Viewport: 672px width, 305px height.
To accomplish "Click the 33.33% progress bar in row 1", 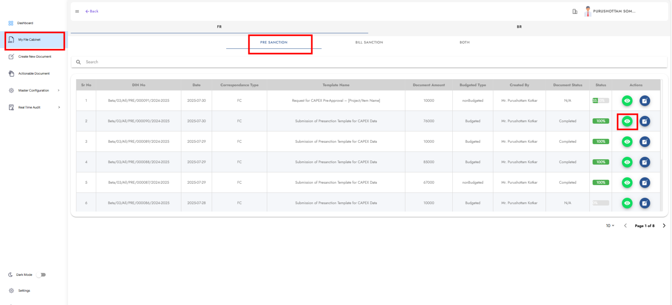I will pyautogui.click(x=601, y=101).
